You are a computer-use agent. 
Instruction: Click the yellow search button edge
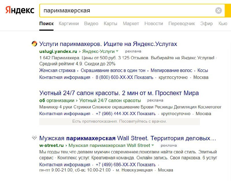pyautogui.click(x=228, y=10)
